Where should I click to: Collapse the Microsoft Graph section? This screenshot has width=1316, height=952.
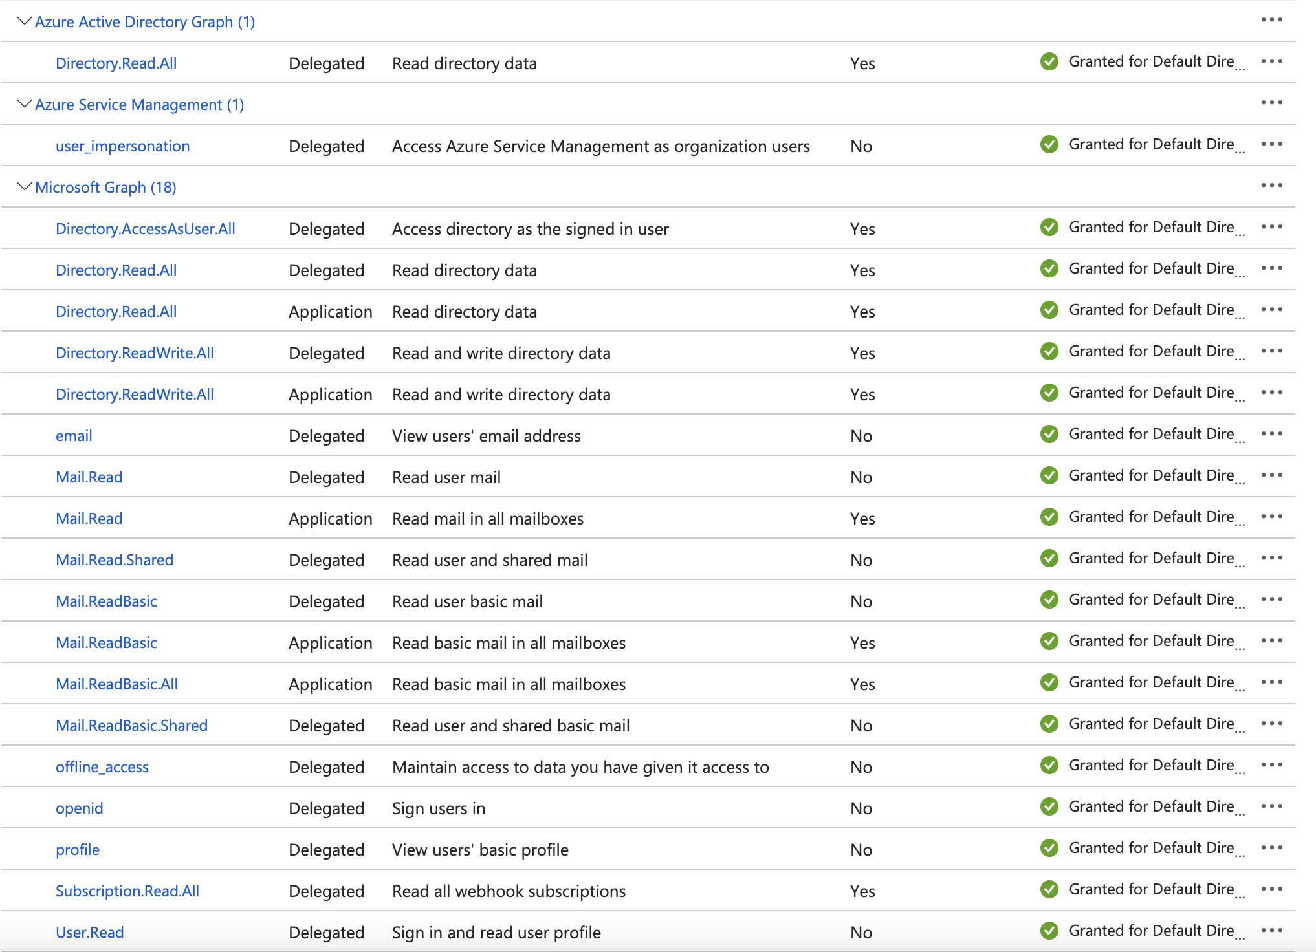pos(23,186)
